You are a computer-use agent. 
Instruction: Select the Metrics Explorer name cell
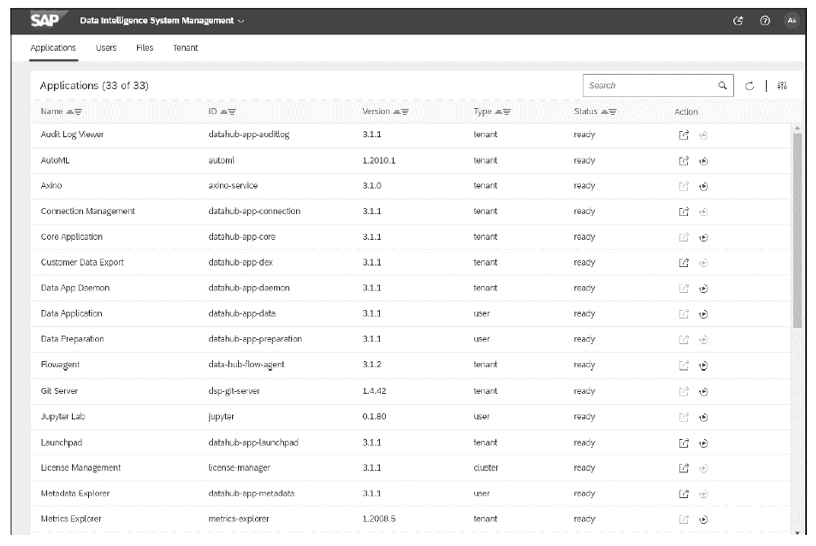71,519
